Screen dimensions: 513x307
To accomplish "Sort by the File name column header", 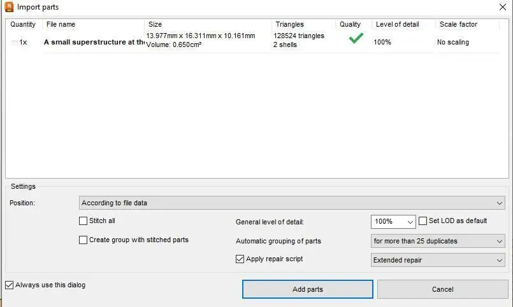I will (61, 24).
